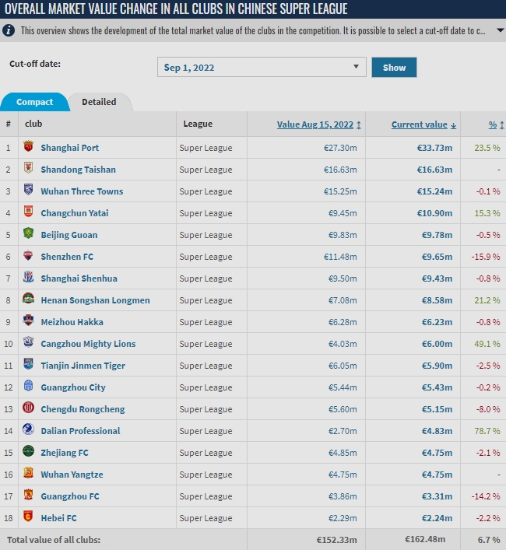Click the Hebei FC club link
Image resolution: width=506 pixels, height=550 pixels.
(58, 517)
